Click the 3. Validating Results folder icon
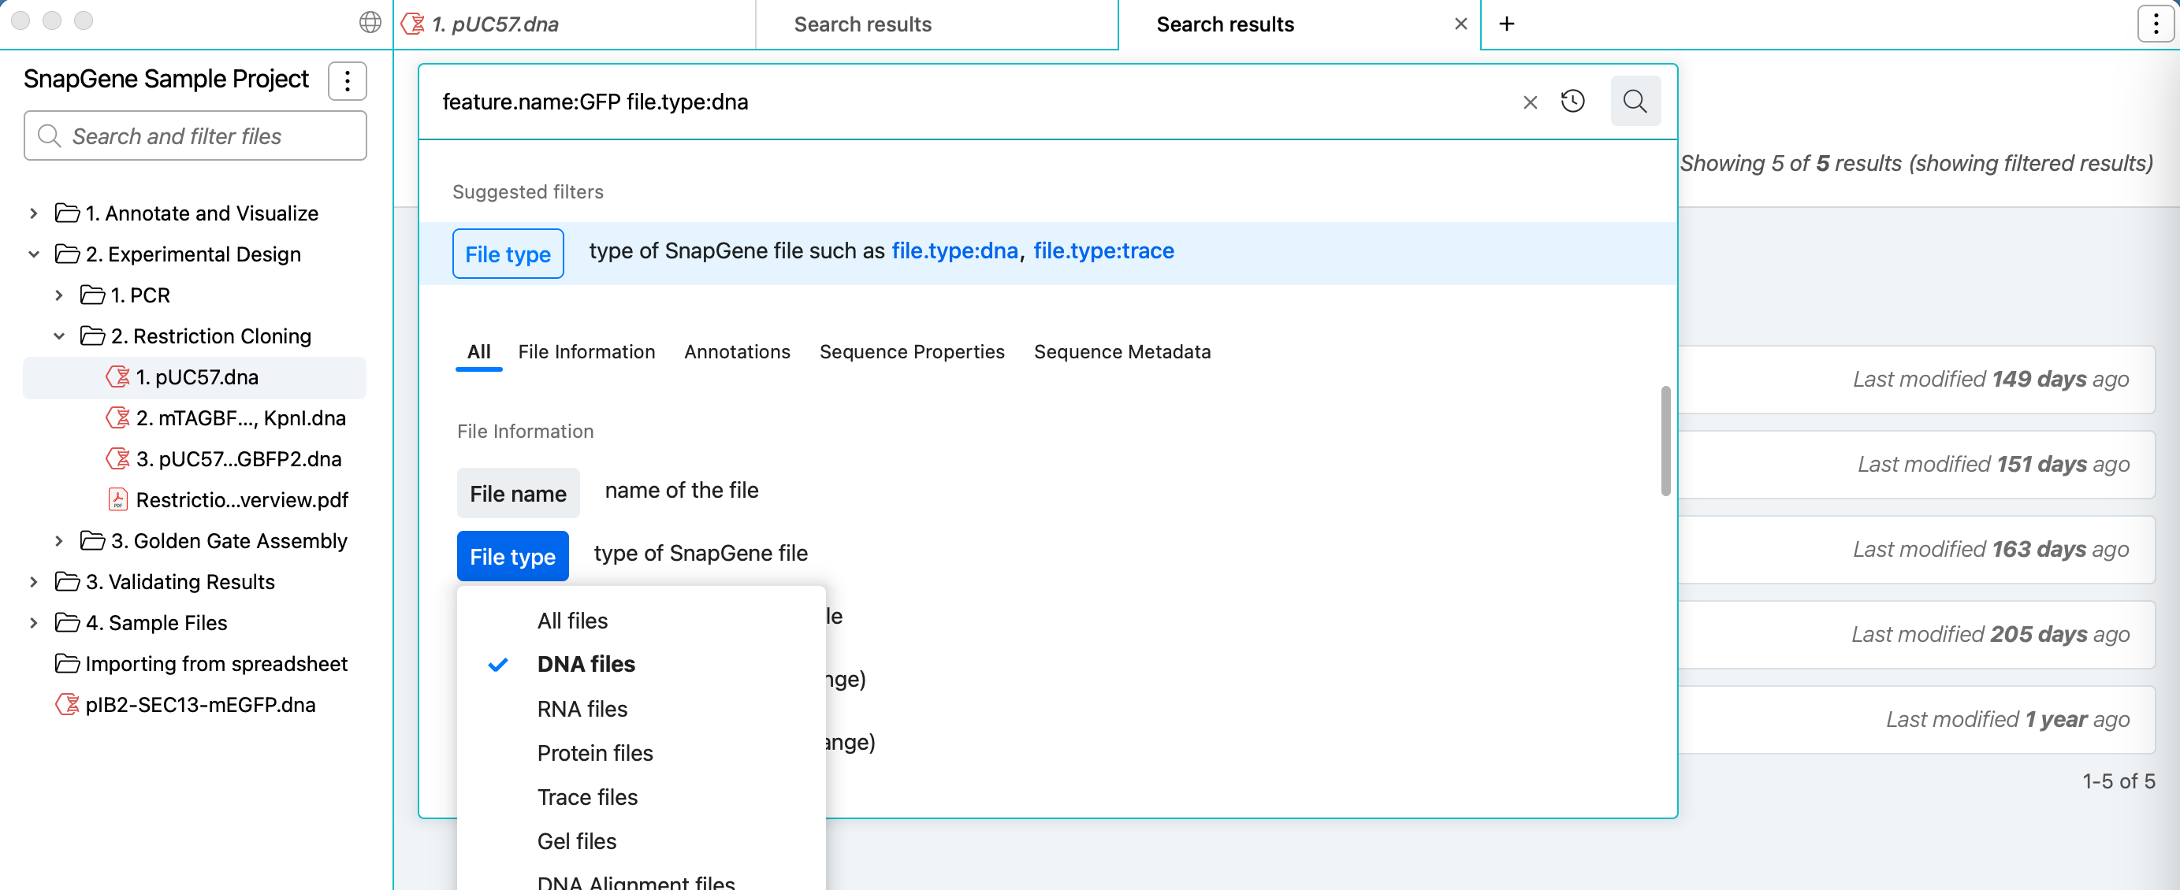 click(x=67, y=581)
